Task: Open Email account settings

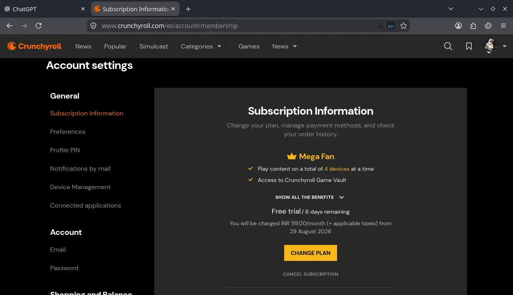Action: point(58,250)
